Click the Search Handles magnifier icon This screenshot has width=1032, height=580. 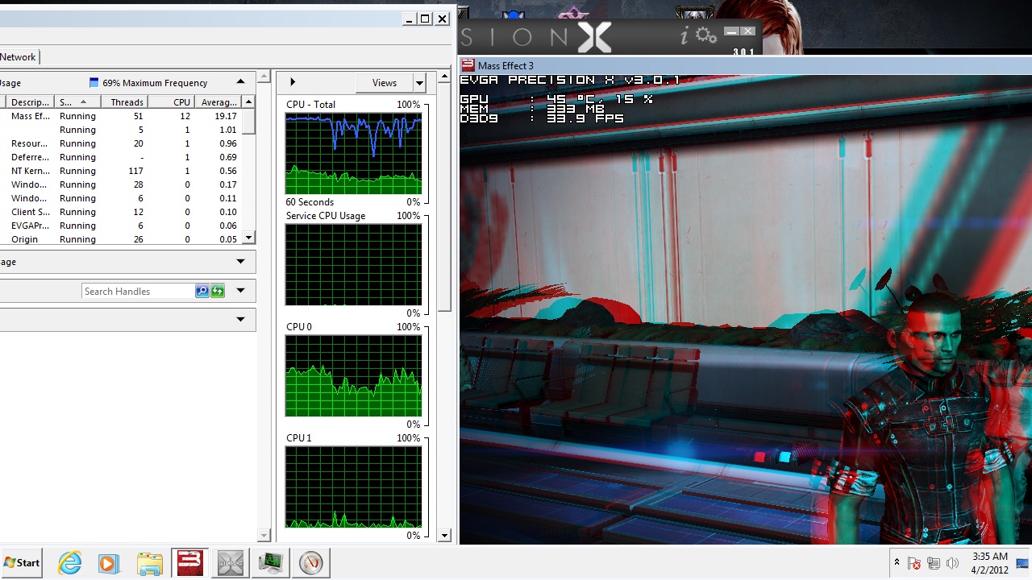202,291
